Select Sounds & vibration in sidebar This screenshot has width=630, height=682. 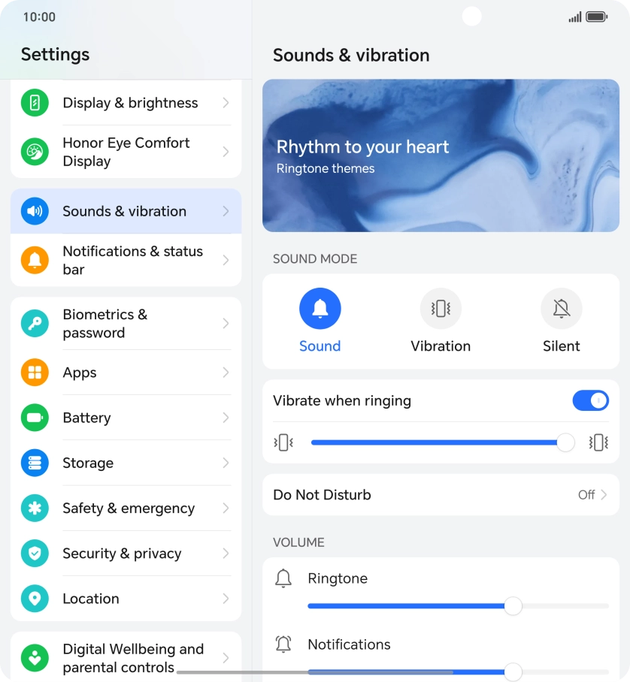coord(126,211)
